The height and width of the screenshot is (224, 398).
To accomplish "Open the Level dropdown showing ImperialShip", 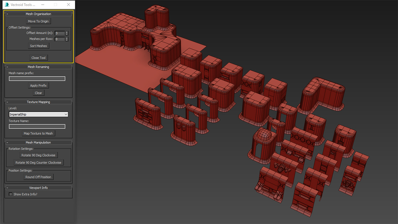I will [x=38, y=114].
